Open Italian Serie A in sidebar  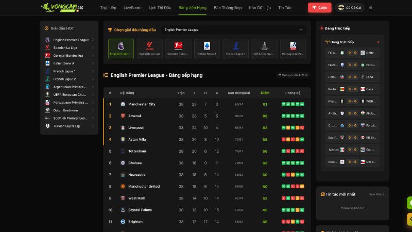[x=69, y=63]
